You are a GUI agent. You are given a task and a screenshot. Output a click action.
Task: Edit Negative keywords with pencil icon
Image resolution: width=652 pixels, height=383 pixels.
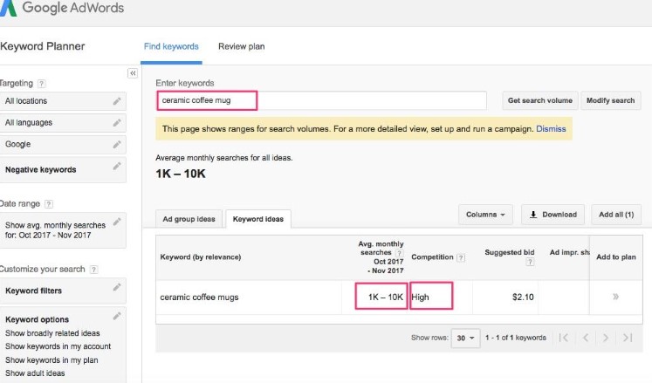(x=117, y=166)
